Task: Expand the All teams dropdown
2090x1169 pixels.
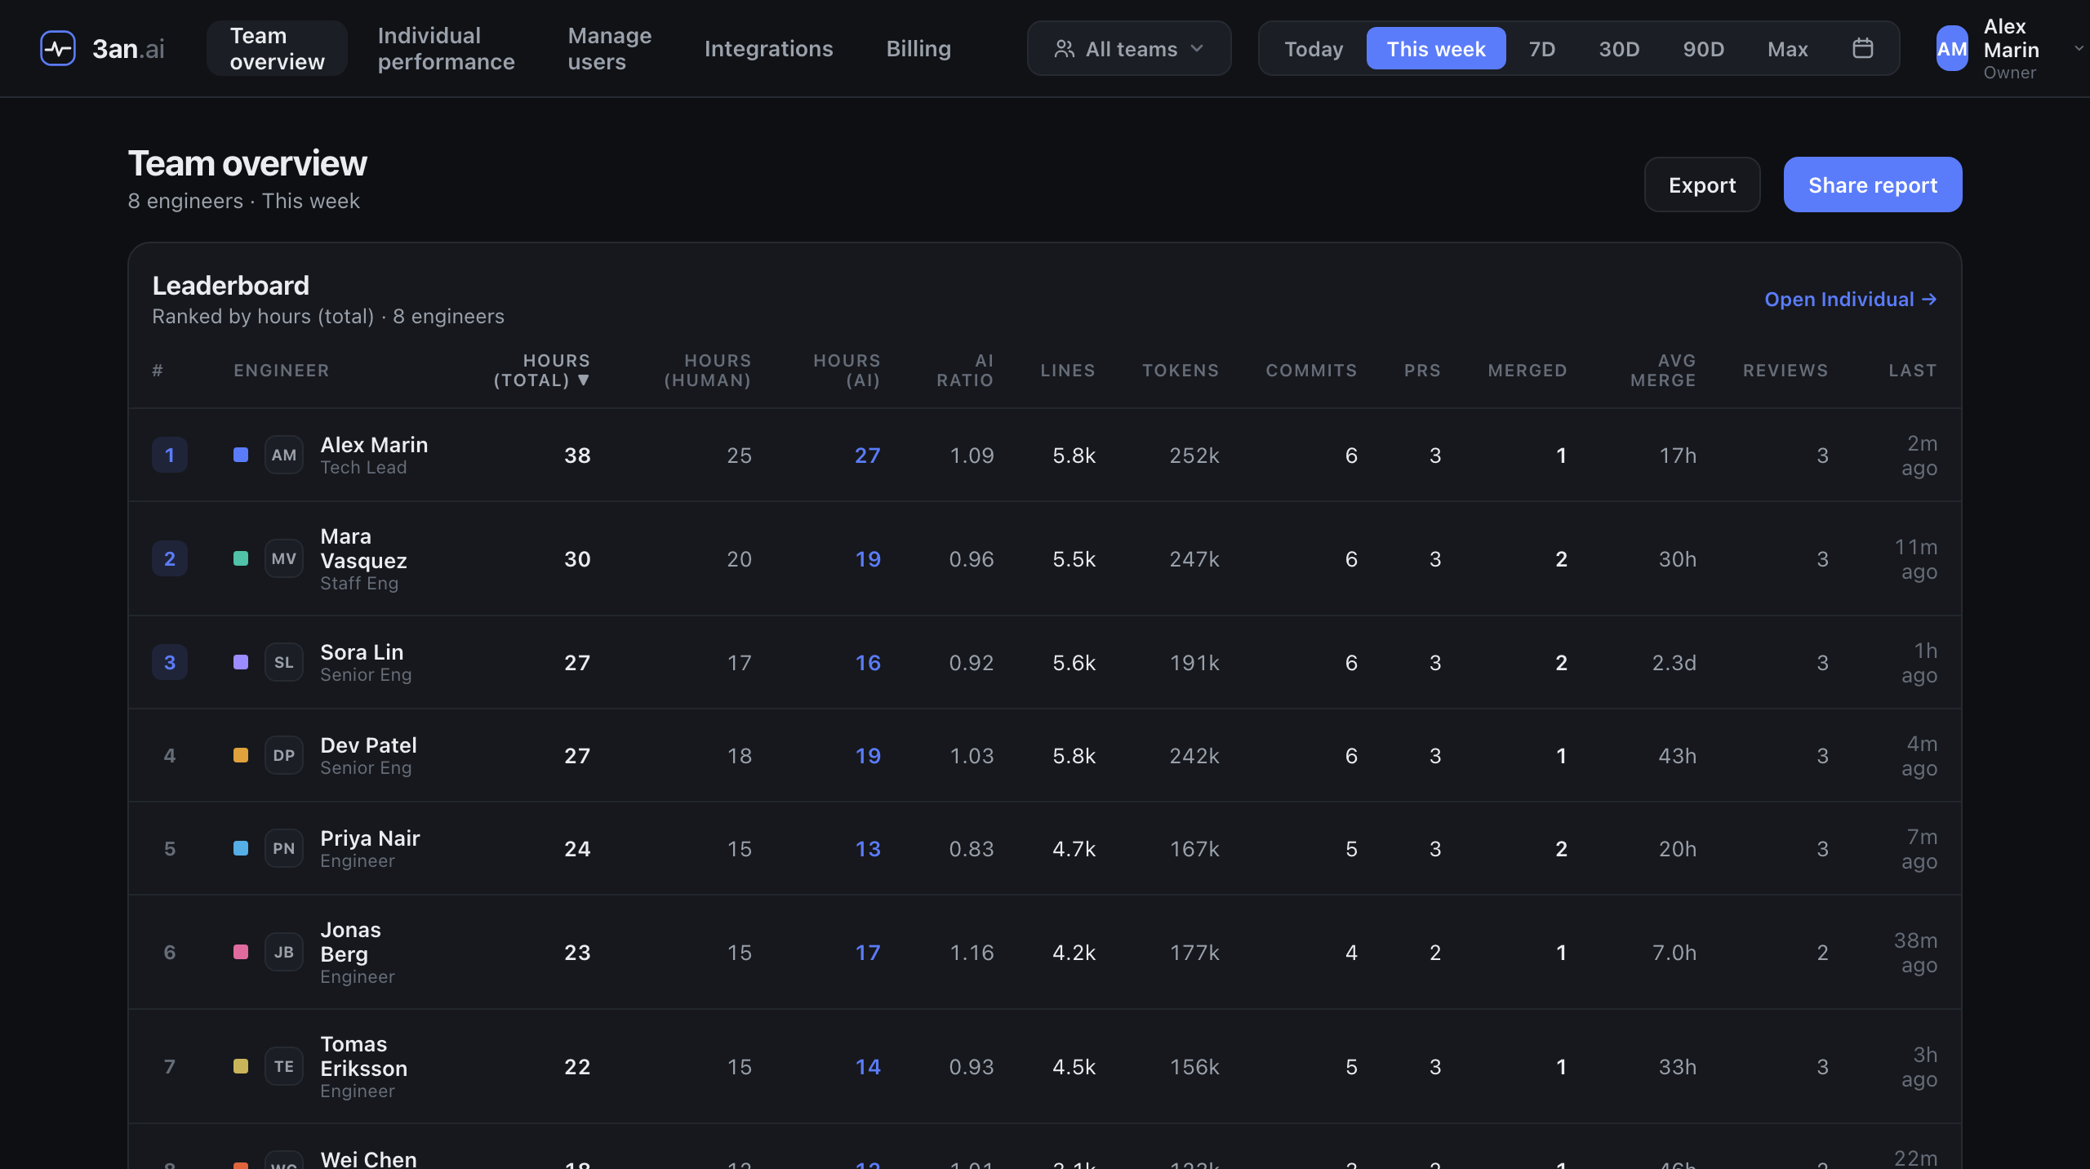Action: (x=1129, y=48)
